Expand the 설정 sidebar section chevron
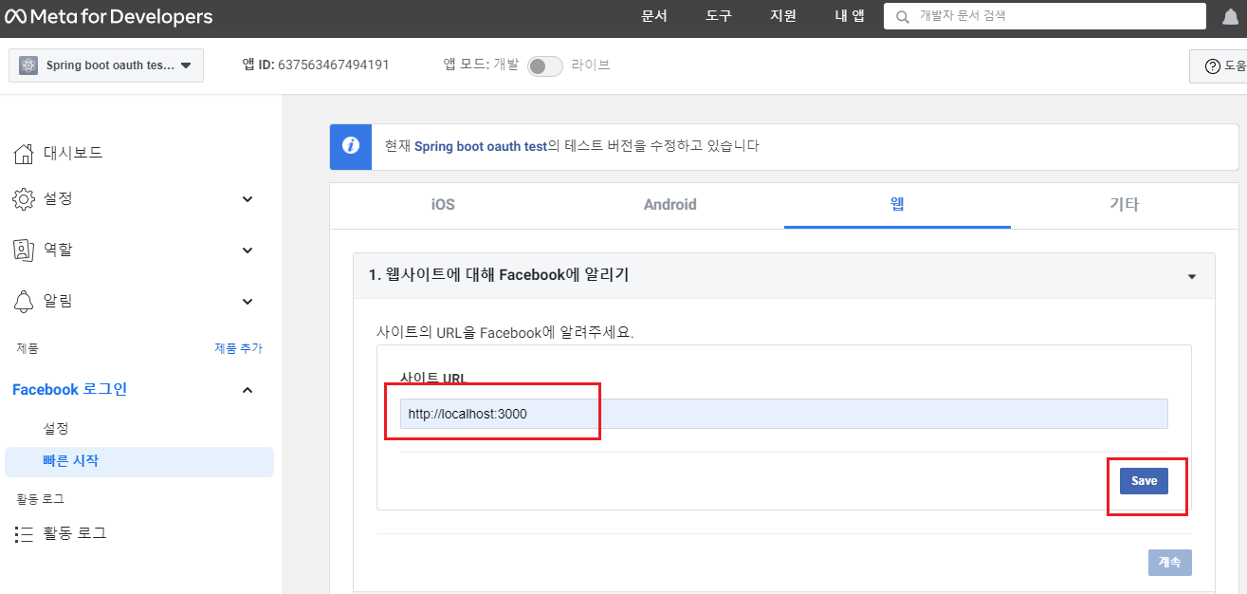 coord(248,199)
